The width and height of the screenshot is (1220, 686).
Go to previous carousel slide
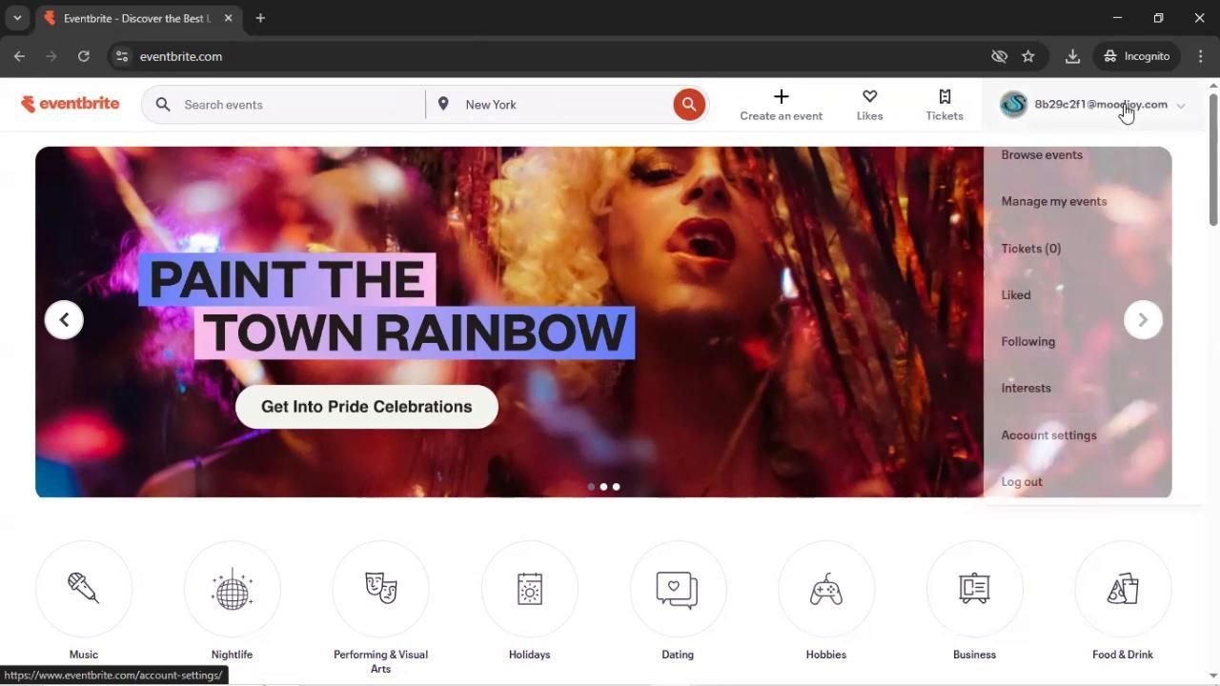click(x=64, y=320)
